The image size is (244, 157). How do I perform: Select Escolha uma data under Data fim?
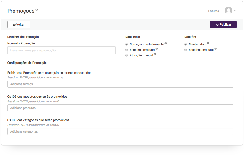point(185,50)
